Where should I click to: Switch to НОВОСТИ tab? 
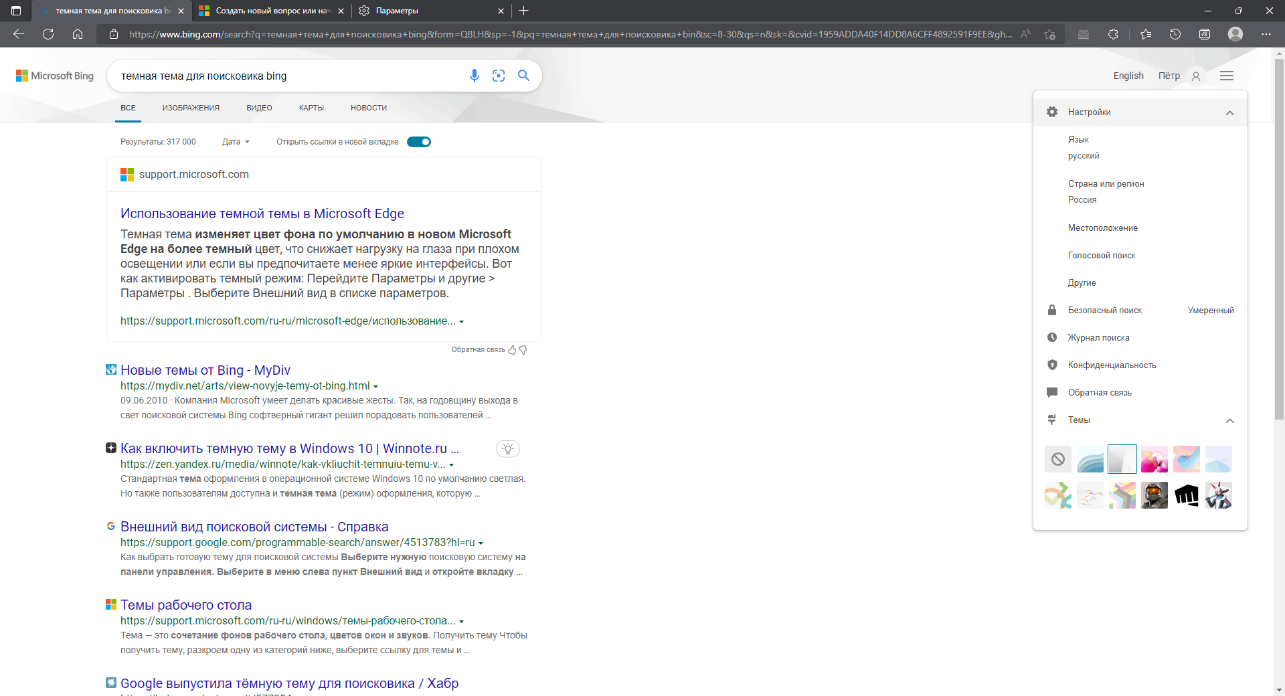click(x=369, y=108)
